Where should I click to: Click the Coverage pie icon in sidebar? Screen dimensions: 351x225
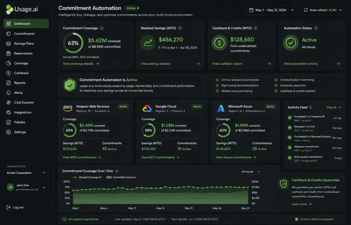click(x=9, y=63)
